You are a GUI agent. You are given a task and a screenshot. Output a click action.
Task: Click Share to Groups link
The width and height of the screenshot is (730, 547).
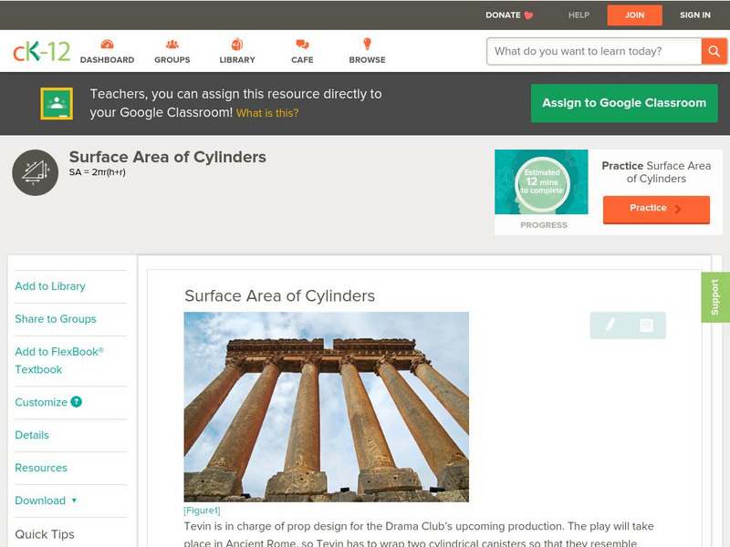(x=56, y=319)
